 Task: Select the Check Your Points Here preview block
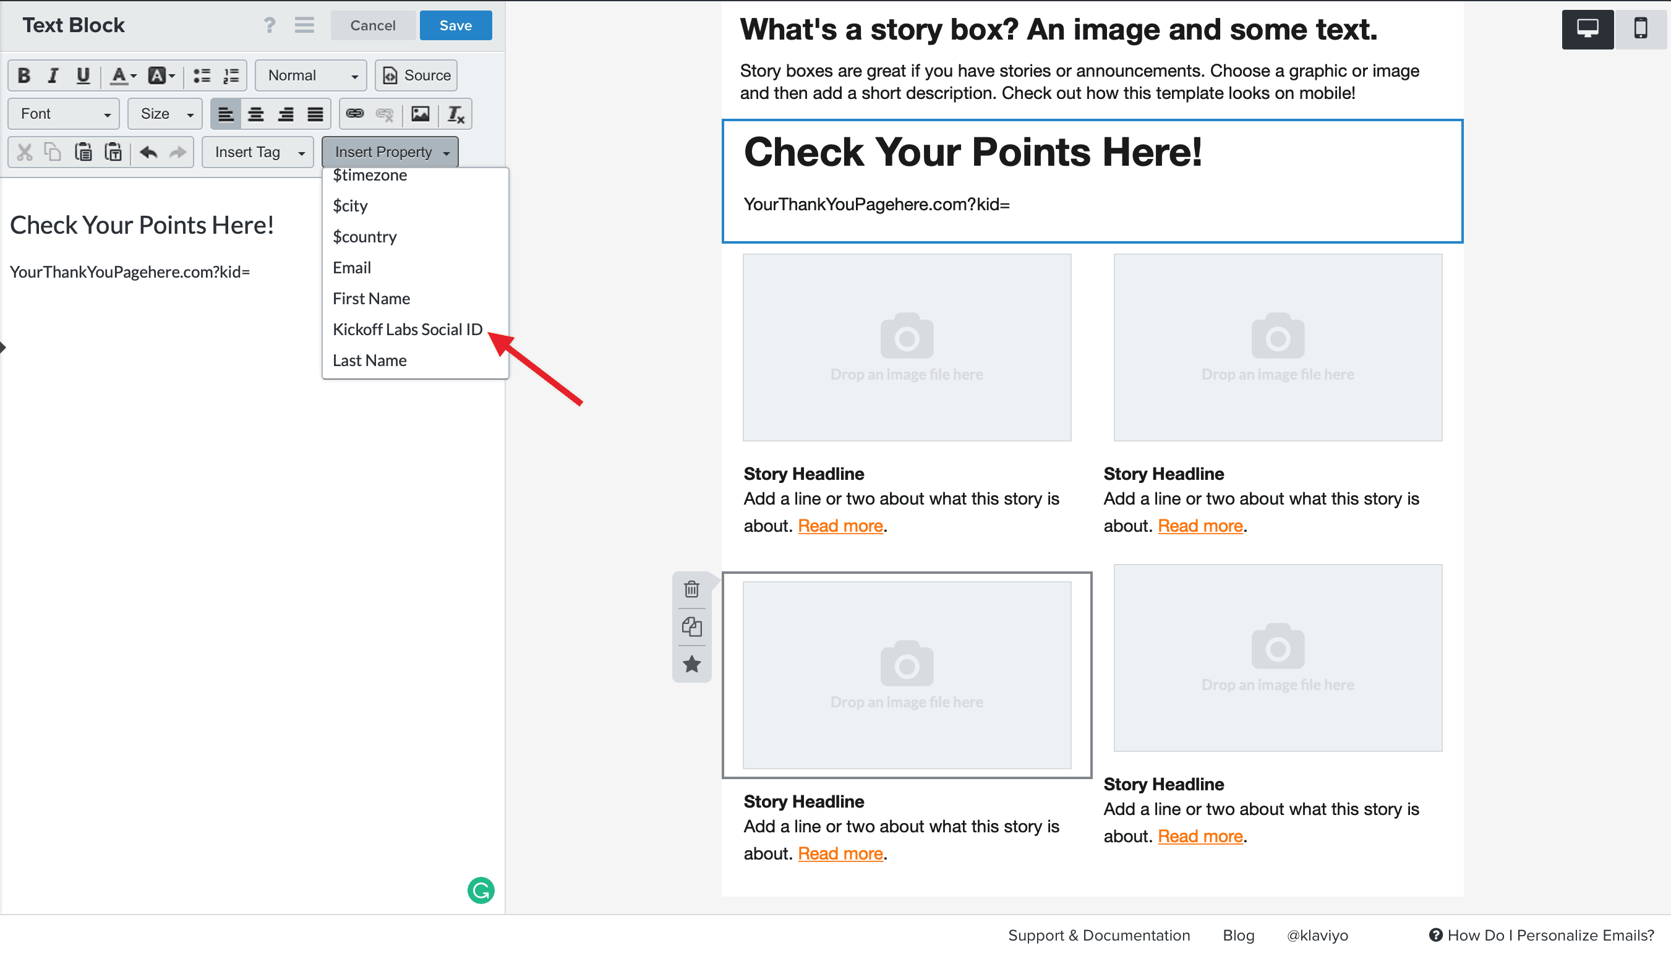tap(1093, 181)
